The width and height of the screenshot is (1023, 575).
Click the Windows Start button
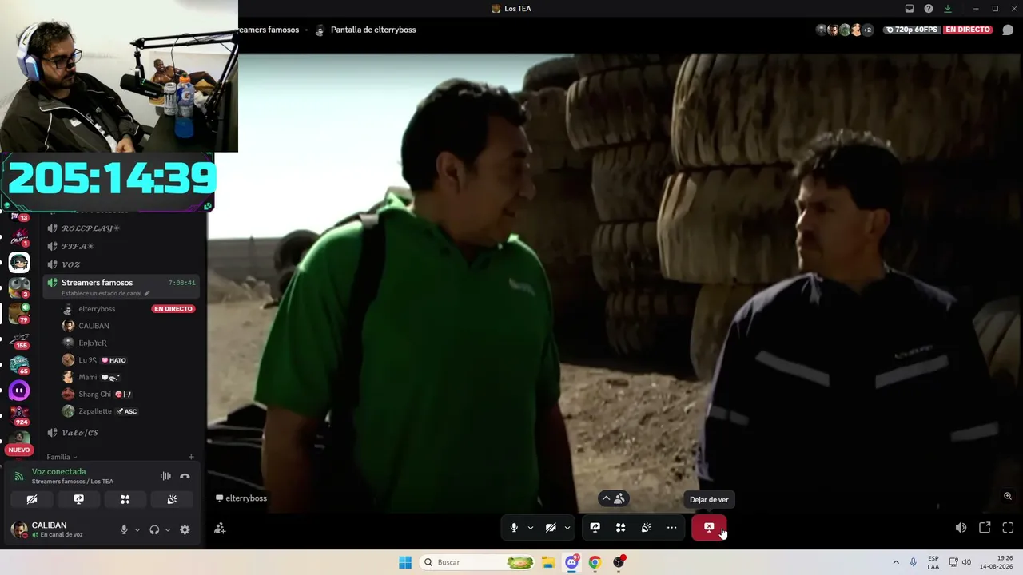coord(405,562)
